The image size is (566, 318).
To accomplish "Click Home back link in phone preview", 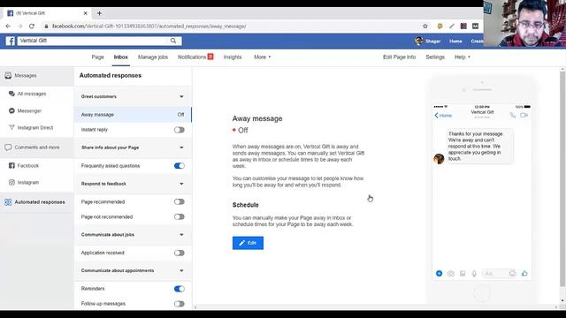I will click(x=443, y=116).
